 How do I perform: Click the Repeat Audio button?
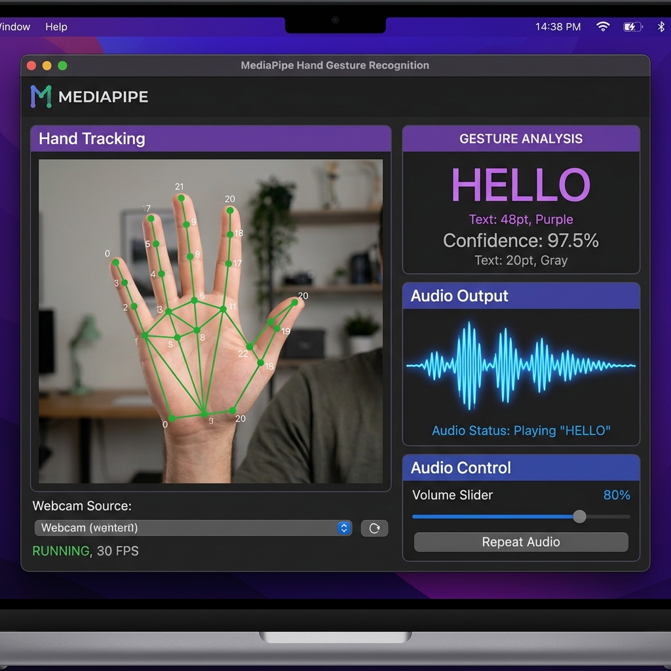pyautogui.click(x=521, y=542)
